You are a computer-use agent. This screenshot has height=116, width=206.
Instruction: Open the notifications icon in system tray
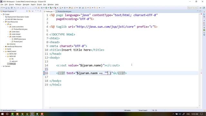click(x=202, y=114)
